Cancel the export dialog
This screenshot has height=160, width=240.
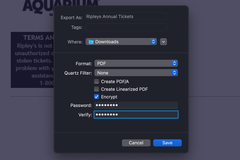[136, 143]
